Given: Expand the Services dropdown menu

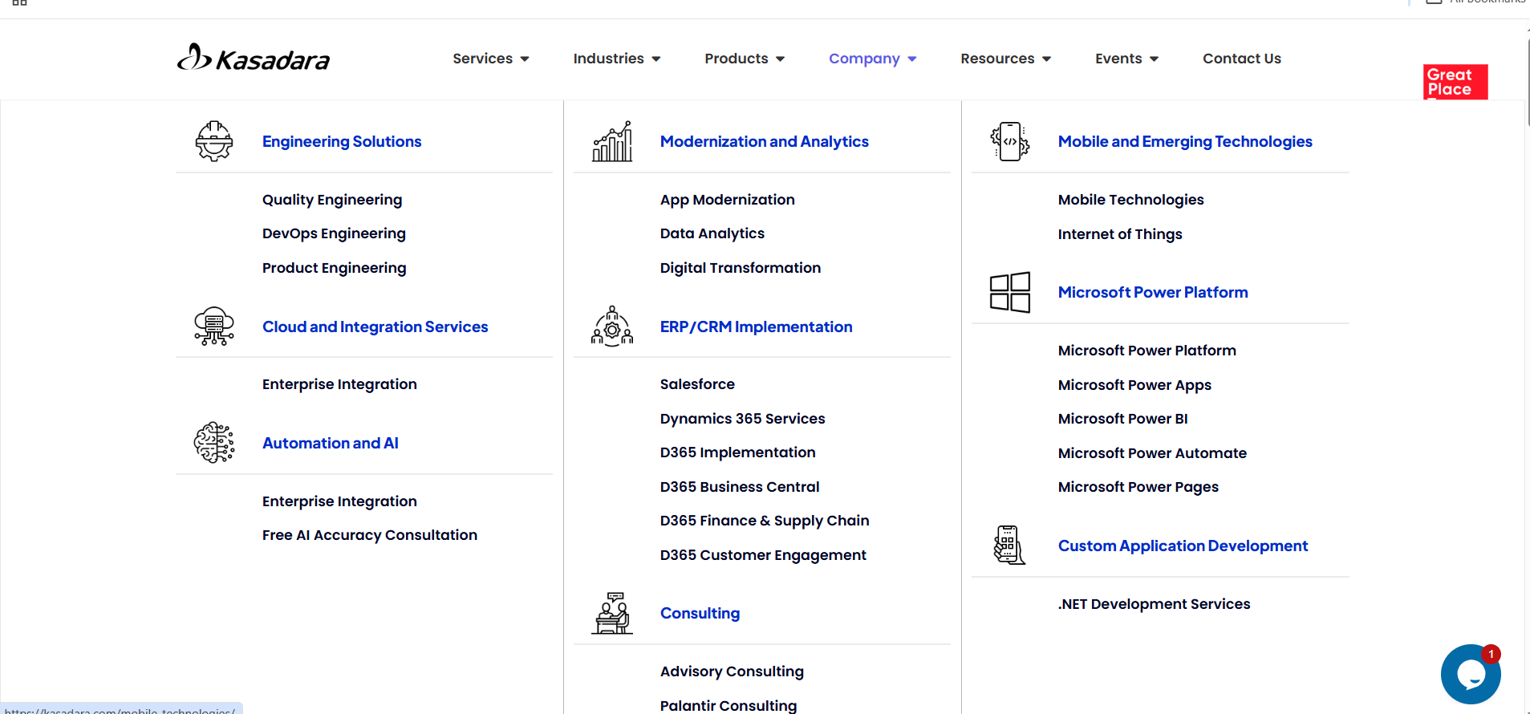Looking at the screenshot, I should (491, 59).
